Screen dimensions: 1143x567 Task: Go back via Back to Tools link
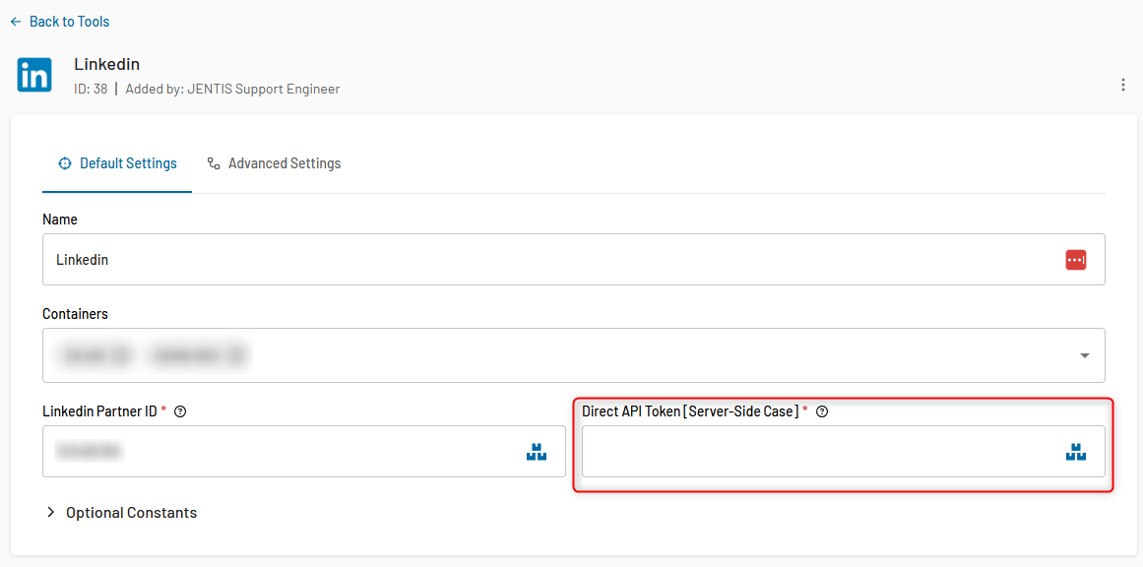click(x=60, y=22)
